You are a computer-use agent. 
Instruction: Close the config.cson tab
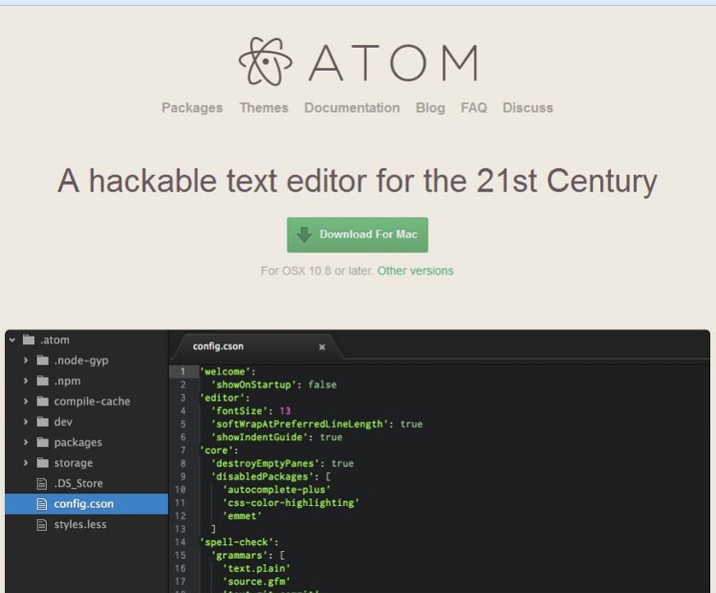coord(322,347)
